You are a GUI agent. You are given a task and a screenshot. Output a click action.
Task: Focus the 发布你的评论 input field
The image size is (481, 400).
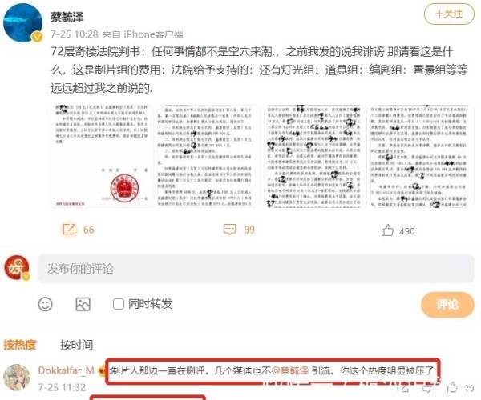click(256, 269)
